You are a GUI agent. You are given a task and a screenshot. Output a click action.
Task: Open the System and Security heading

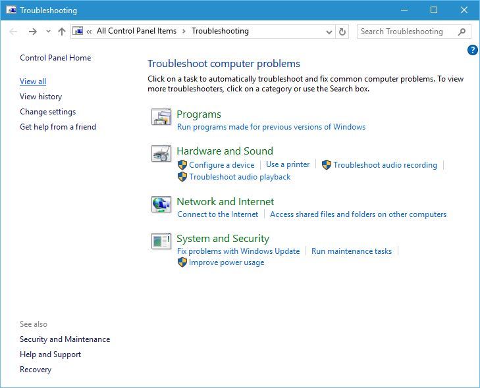[223, 239]
